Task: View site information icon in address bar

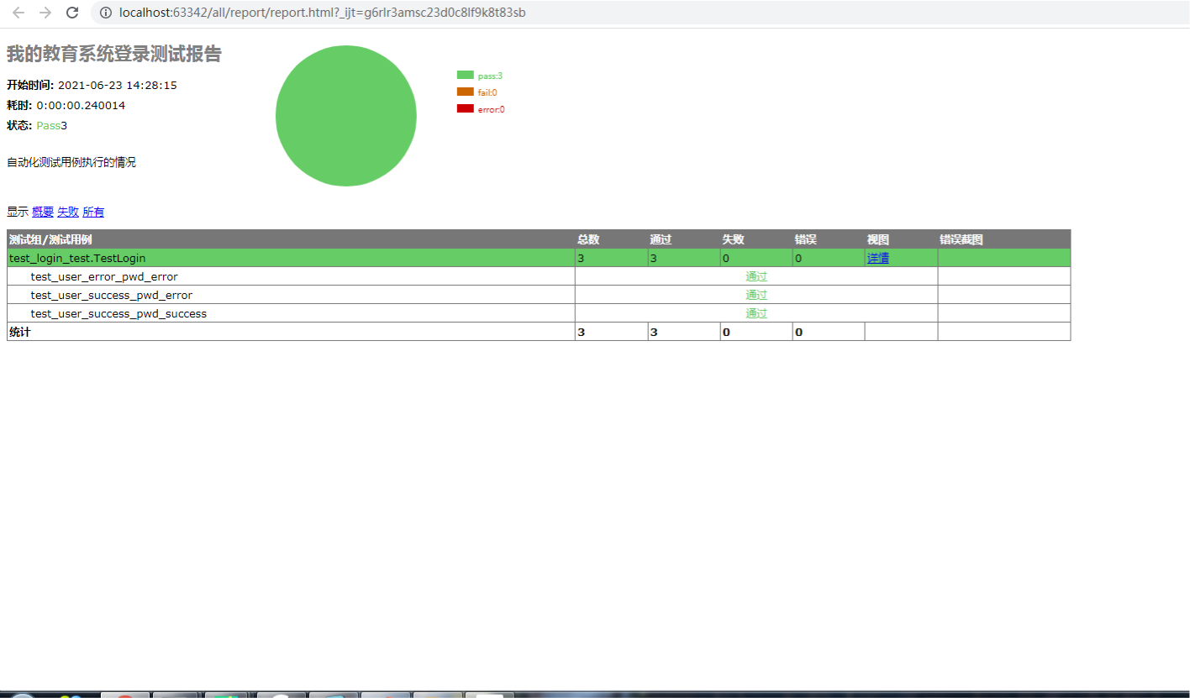Action: [x=106, y=13]
